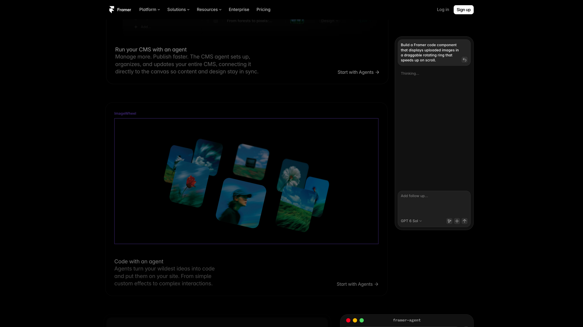Click the green dot in the framer-agent window
This screenshot has width=583, height=327.
[x=362, y=320]
